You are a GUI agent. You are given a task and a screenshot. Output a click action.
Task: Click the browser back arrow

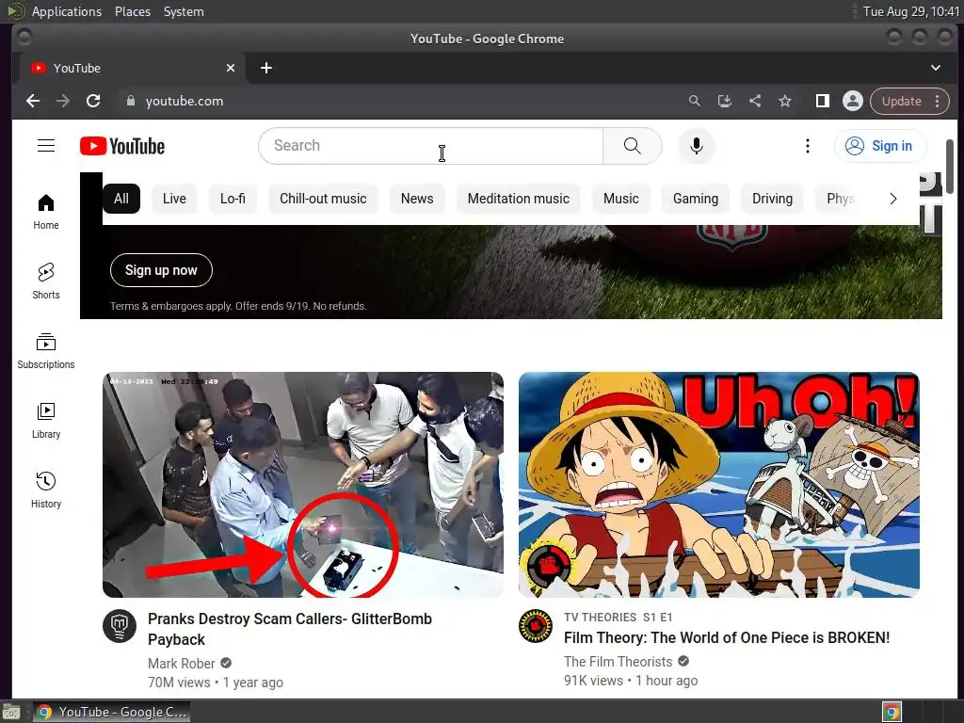33,101
